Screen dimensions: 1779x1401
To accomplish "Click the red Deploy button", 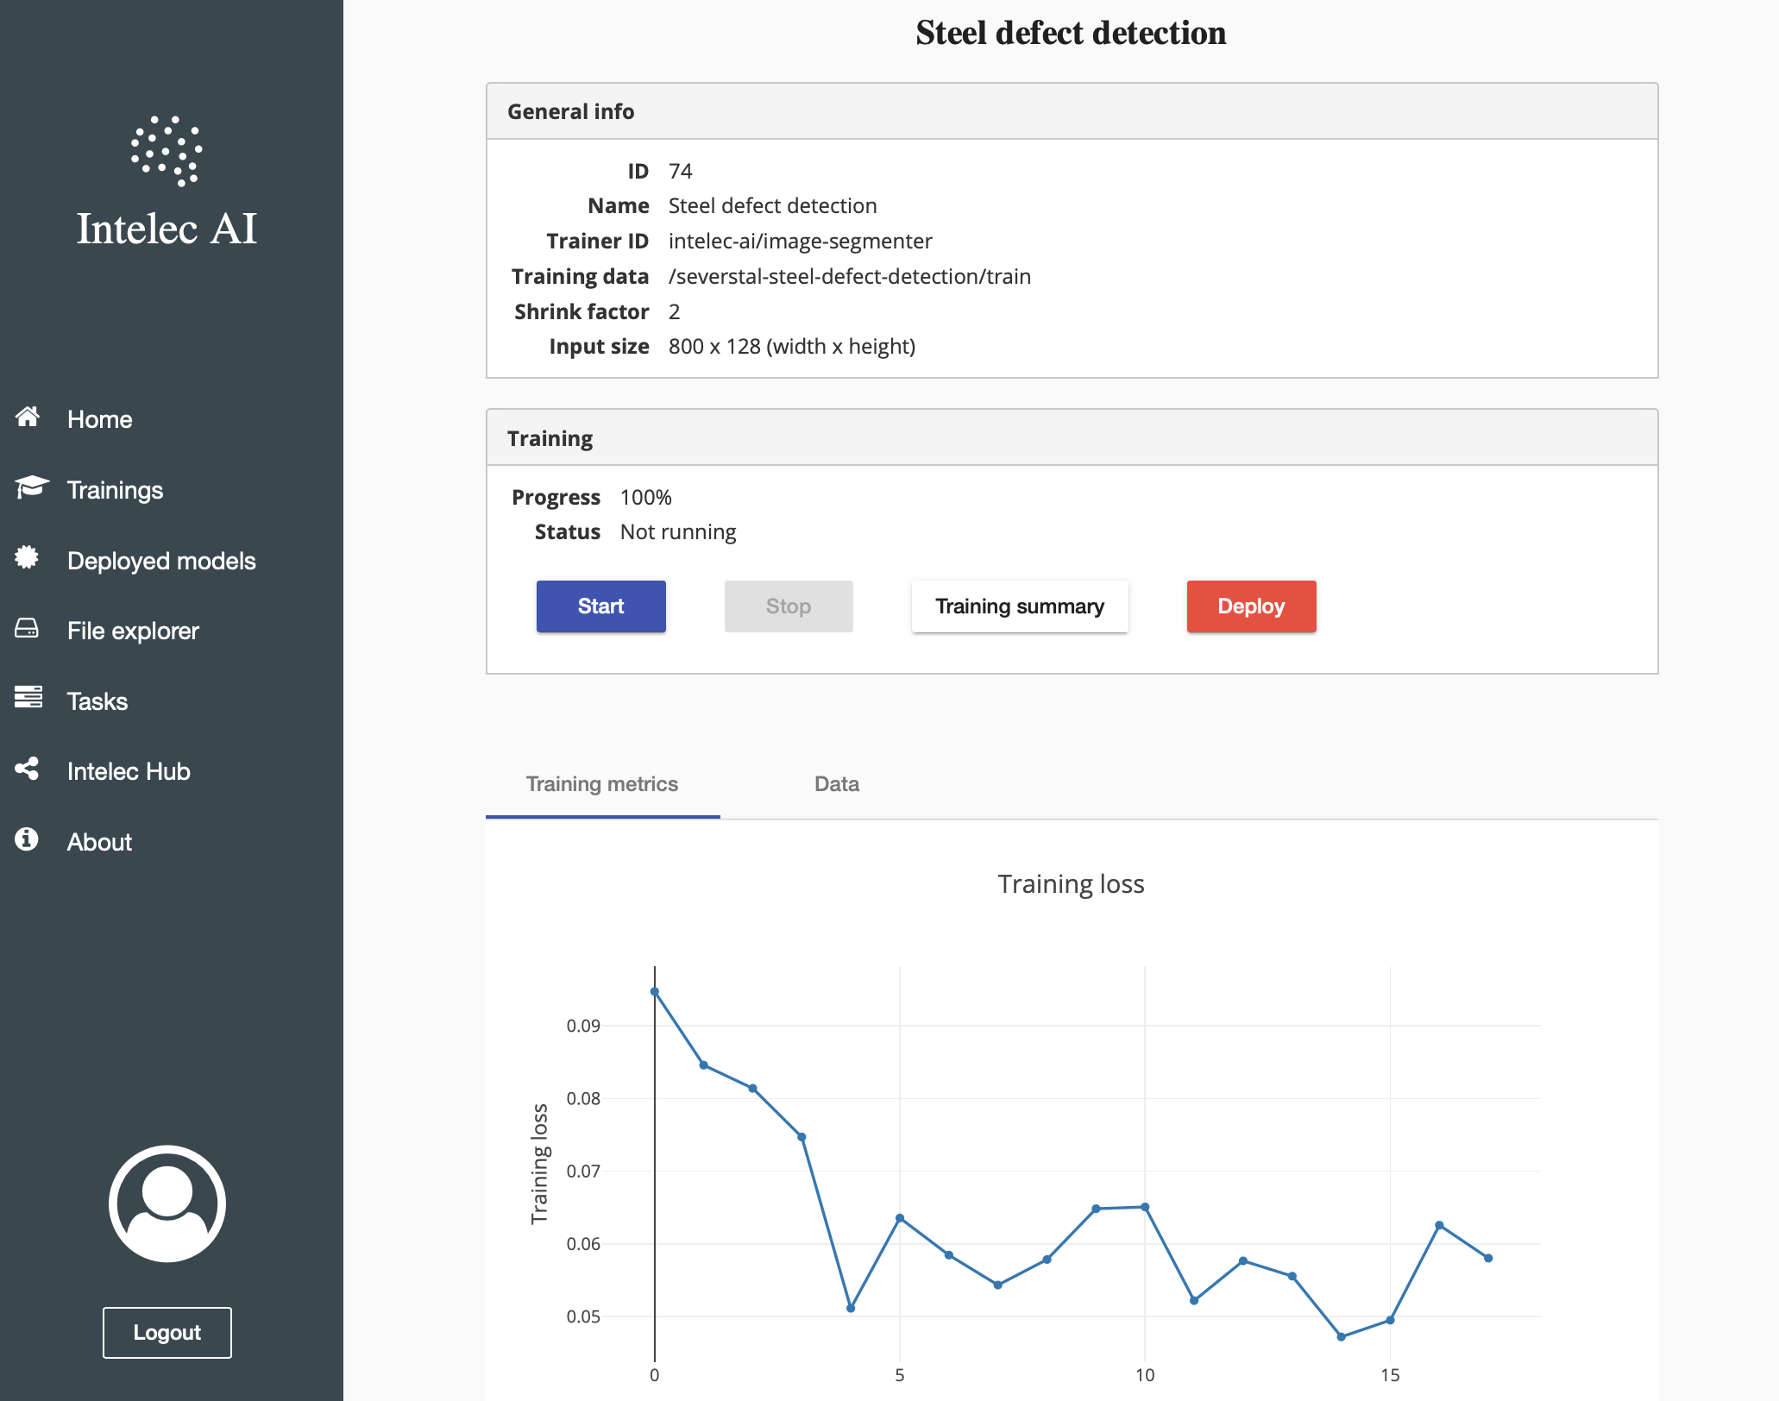I will (1250, 606).
